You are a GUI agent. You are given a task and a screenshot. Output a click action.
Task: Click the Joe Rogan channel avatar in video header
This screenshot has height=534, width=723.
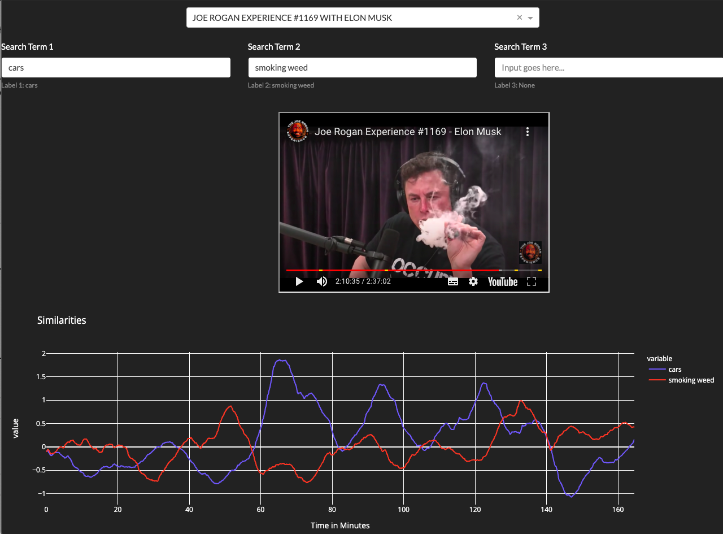coord(298,132)
